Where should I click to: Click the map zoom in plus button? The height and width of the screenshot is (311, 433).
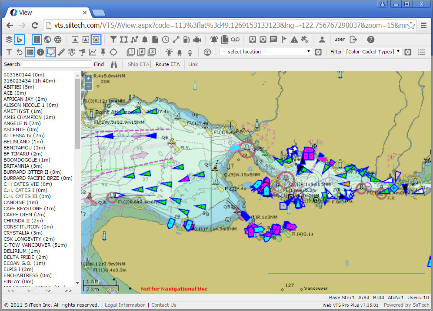(x=89, y=79)
